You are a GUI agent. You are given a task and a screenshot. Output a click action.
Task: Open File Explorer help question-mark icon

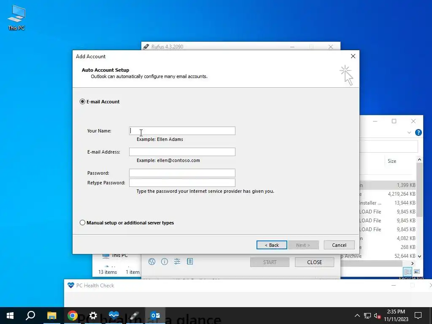tap(418, 132)
